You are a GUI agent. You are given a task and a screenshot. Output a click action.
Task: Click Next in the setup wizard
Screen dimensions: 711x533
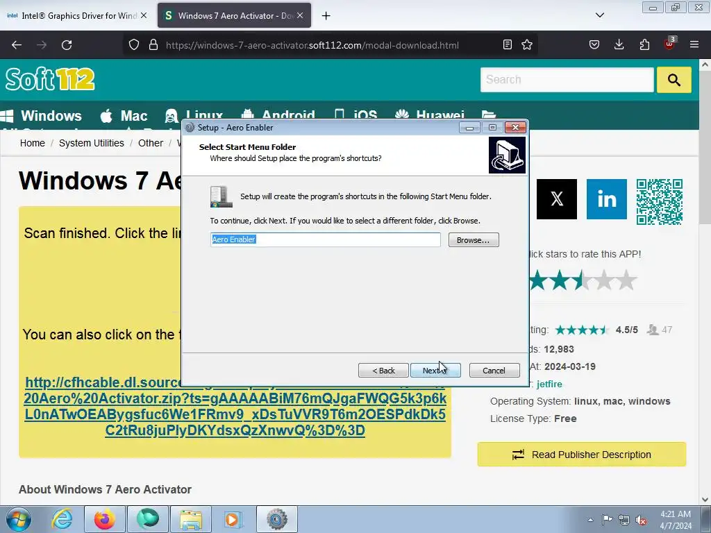(x=435, y=371)
